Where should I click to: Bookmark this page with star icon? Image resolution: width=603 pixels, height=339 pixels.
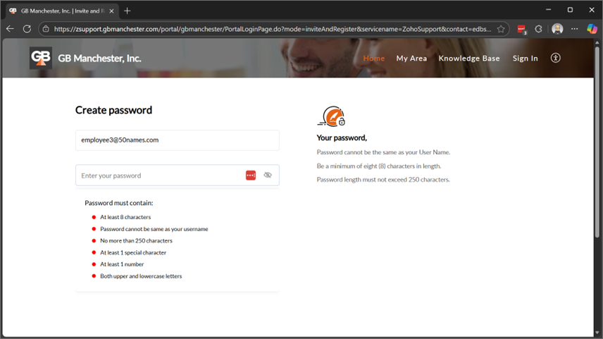pos(501,29)
